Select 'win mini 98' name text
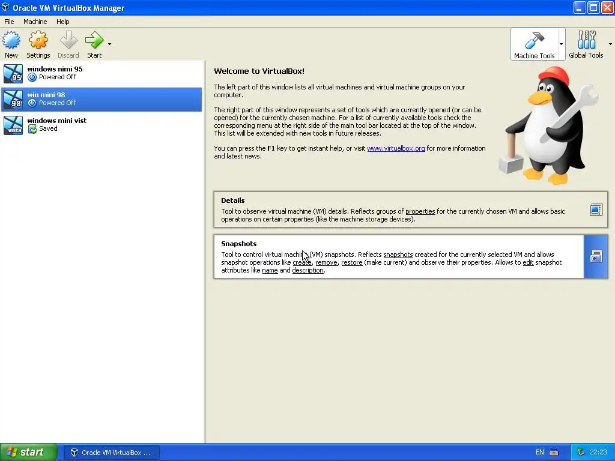Image resolution: width=615 pixels, height=461 pixels. pos(46,95)
